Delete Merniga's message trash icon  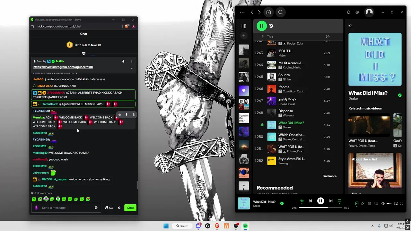click(x=134, y=115)
